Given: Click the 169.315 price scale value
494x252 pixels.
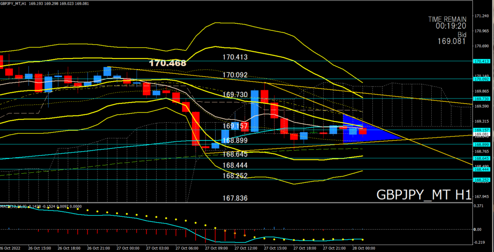Looking at the screenshot, I should pyautogui.click(x=482, y=122).
